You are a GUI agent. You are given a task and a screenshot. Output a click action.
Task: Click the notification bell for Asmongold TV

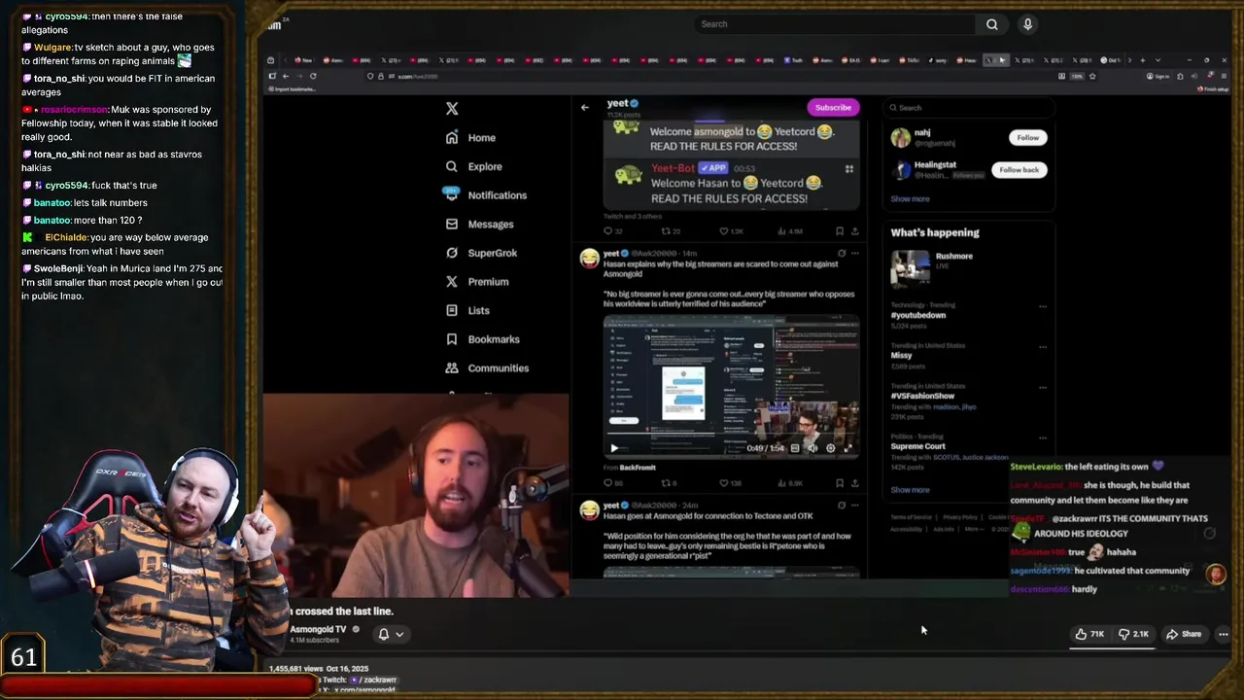[x=384, y=634]
